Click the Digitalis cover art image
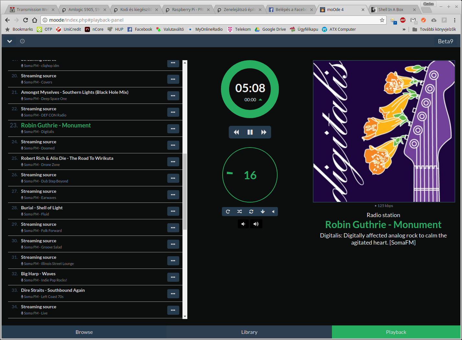This screenshot has height=340, width=462. click(384, 131)
